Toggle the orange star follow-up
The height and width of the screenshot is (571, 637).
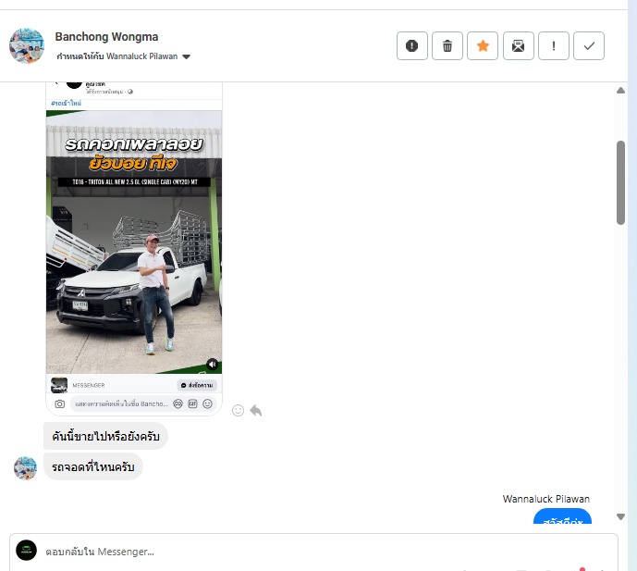pos(483,45)
